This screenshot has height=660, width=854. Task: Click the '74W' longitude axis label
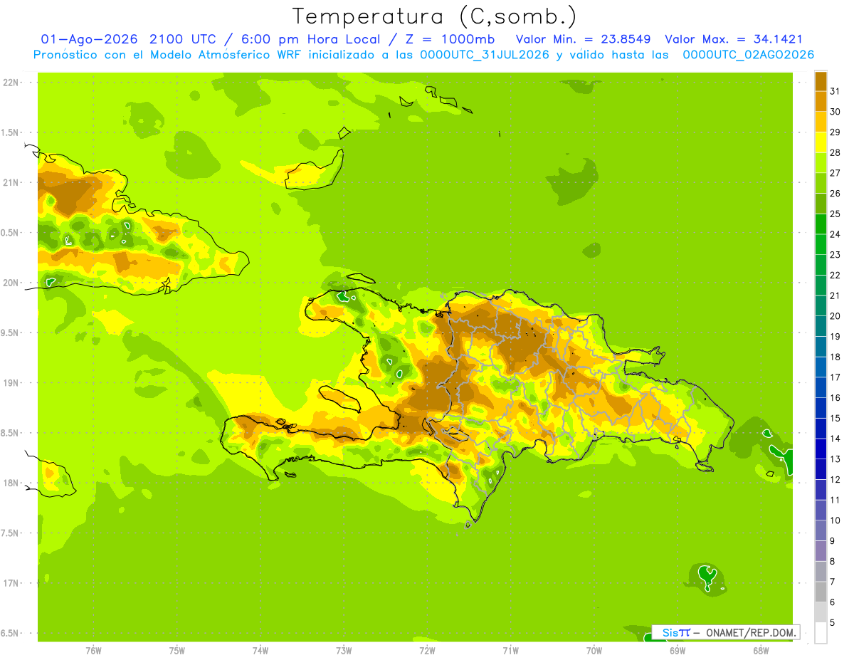(260, 650)
